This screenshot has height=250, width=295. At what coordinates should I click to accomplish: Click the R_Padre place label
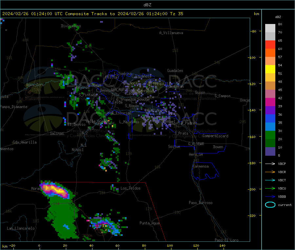tap(188, 123)
